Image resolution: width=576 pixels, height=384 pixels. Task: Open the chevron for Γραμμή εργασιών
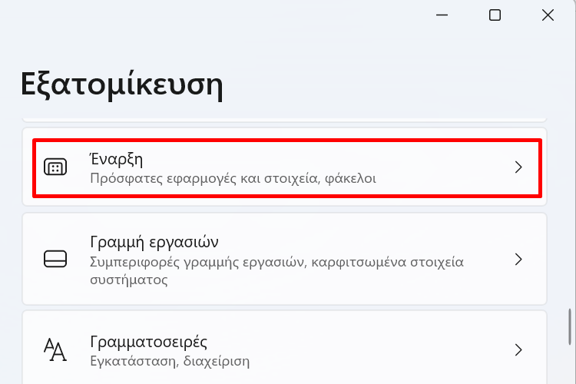[518, 259]
